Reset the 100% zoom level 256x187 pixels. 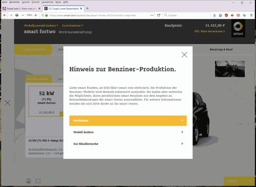pos(29,15)
